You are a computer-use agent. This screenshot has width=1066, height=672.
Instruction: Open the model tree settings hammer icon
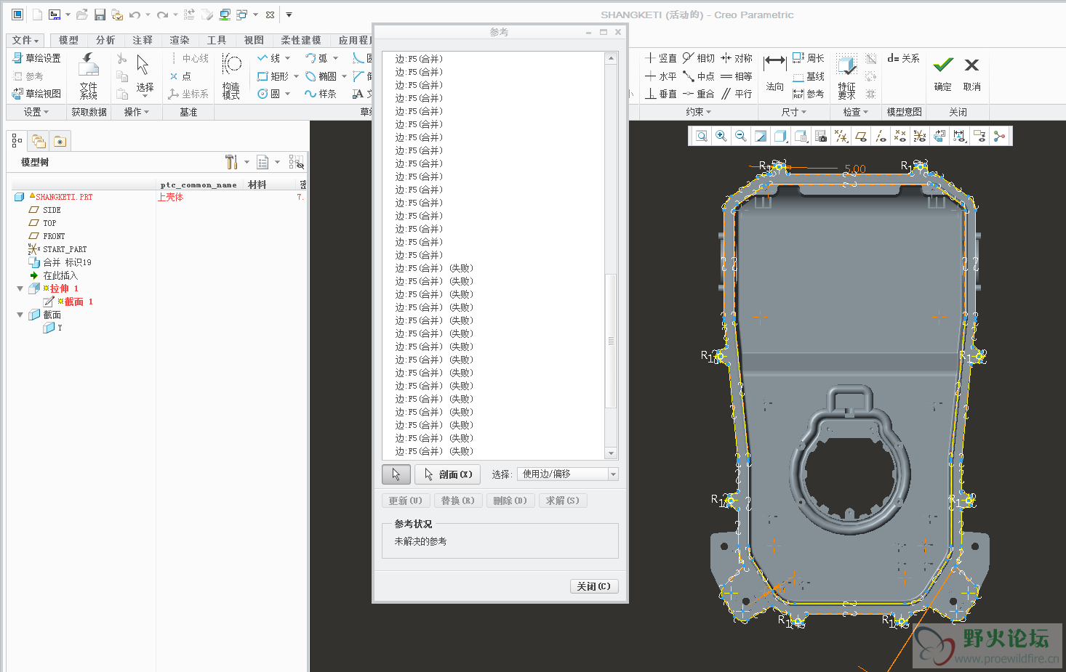(231, 162)
